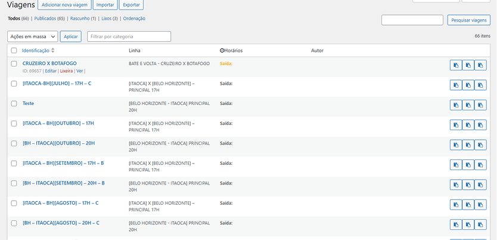Open the Lixeira link under CRUZEIRO X BOTAFOGO
The width and height of the screenshot is (497, 240).
tap(66, 71)
